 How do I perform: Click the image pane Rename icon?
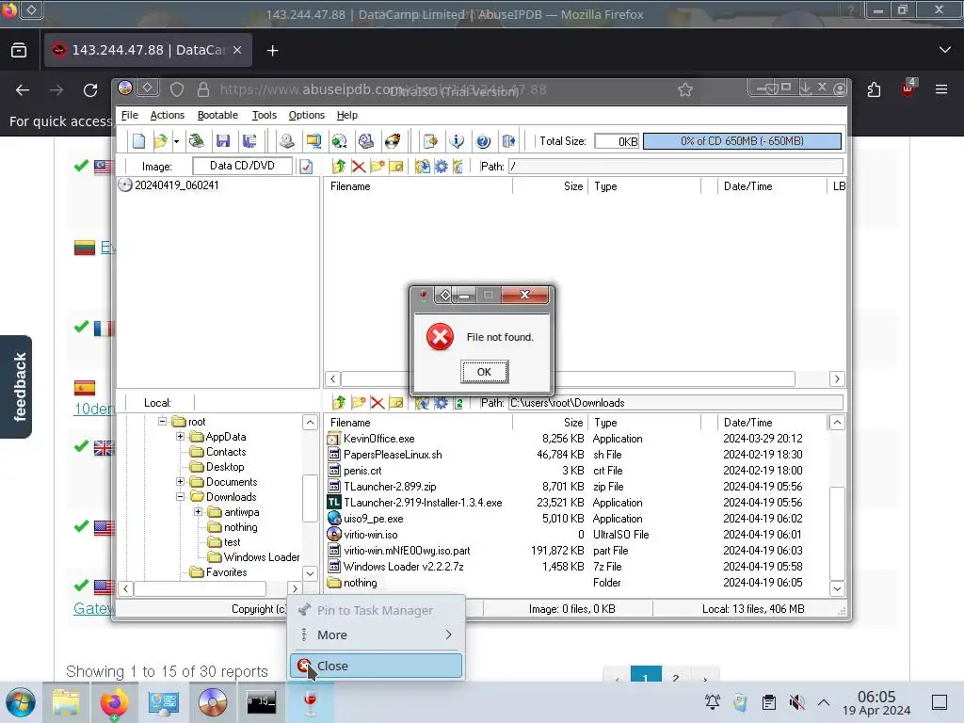[x=396, y=166]
